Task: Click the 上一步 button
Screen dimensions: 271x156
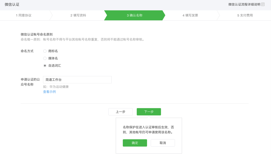Action: tap(121, 112)
